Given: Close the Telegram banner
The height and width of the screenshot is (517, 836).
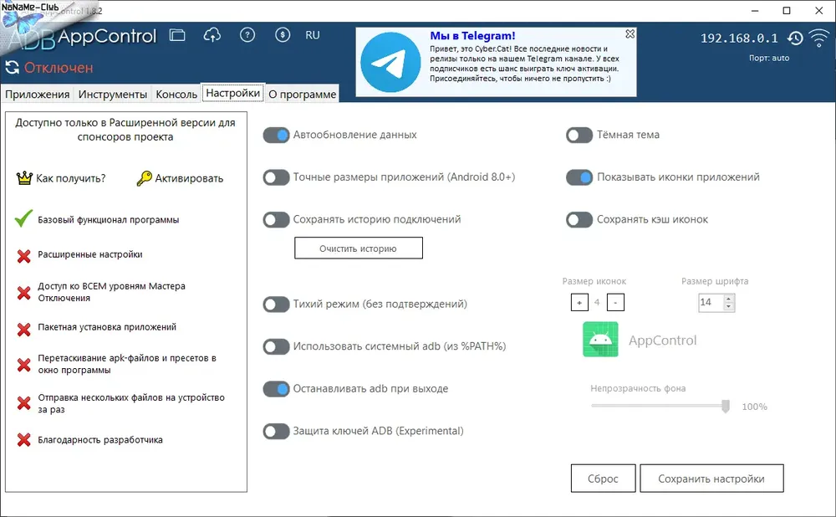Looking at the screenshot, I should (x=630, y=33).
